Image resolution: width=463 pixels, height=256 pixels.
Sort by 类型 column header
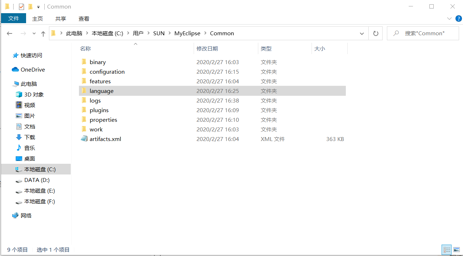tap(266, 48)
